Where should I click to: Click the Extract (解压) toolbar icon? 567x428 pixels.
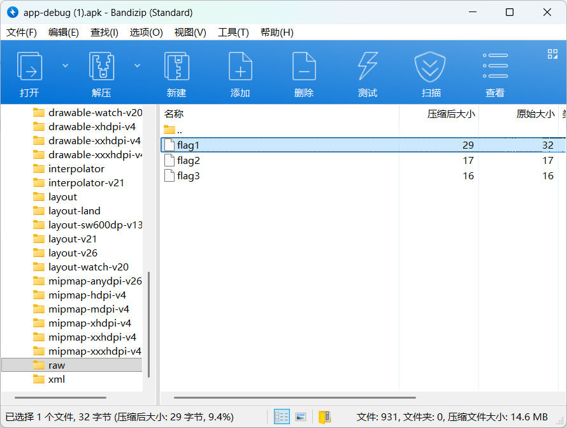click(101, 66)
